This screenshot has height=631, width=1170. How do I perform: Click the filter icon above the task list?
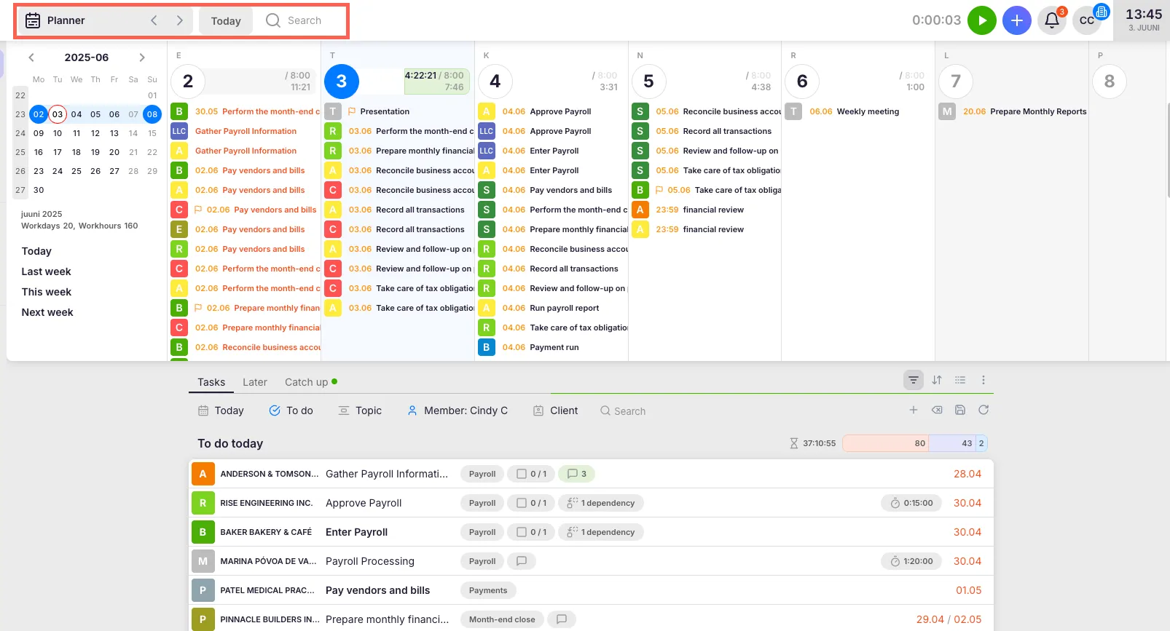click(913, 380)
